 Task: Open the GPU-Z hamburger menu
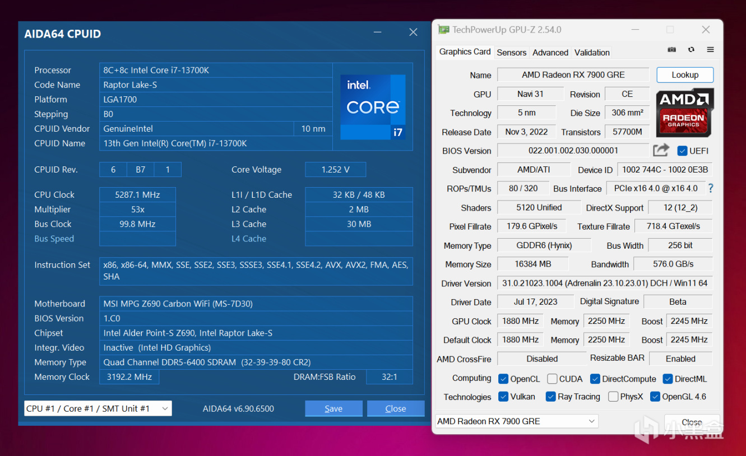[x=710, y=50]
